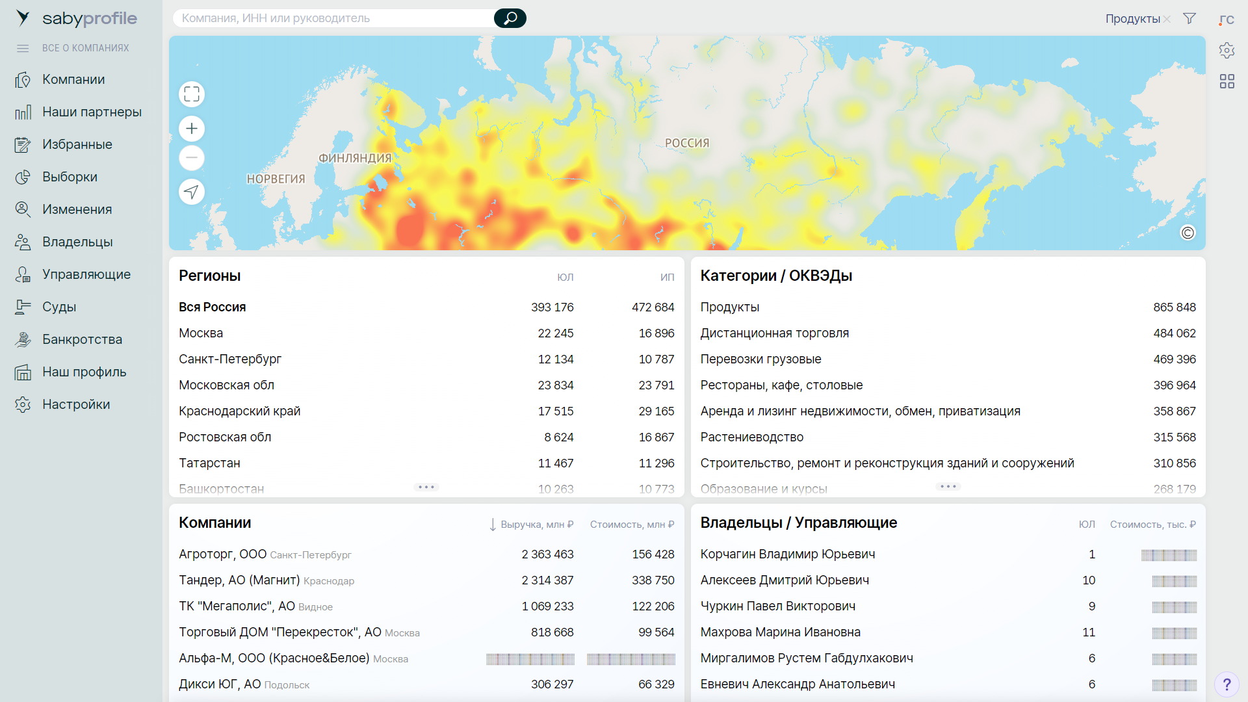This screenshot has height=702, width=1248.
Task: Open the Банкротства section
Action: pyautogui.click(x=82, y=339)
